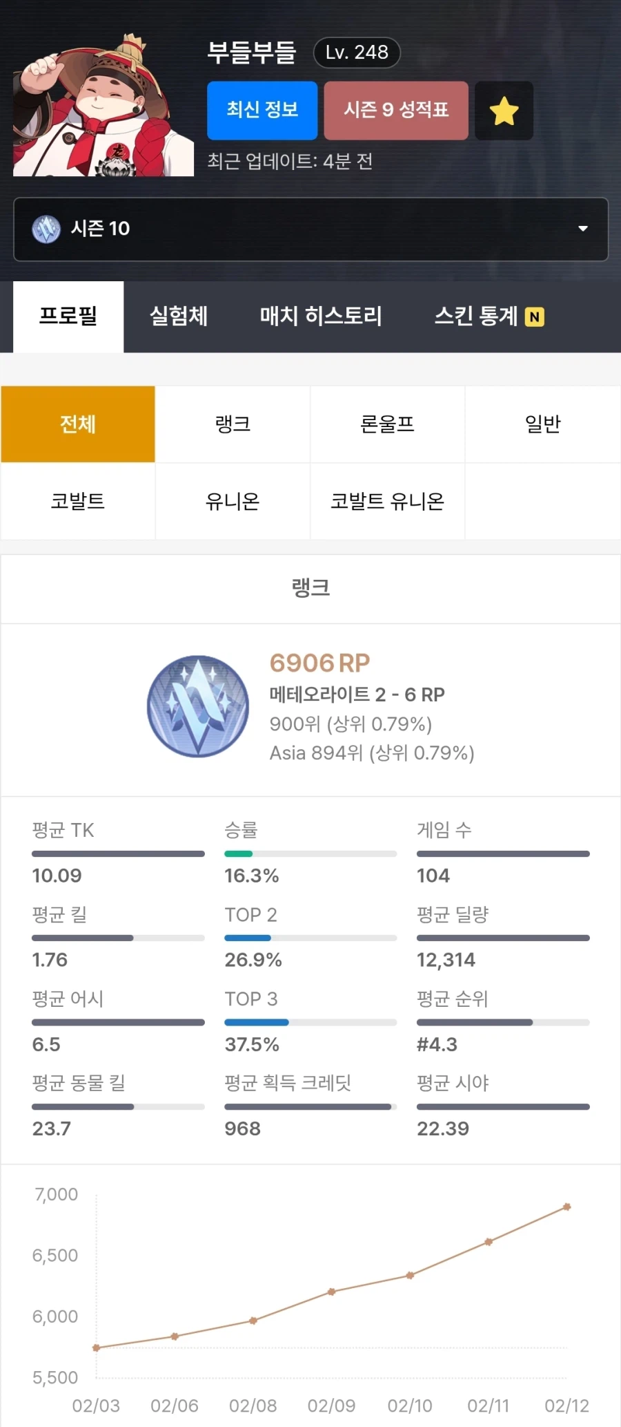Toggle the yellow favorite star

click(x=504, y=111)
